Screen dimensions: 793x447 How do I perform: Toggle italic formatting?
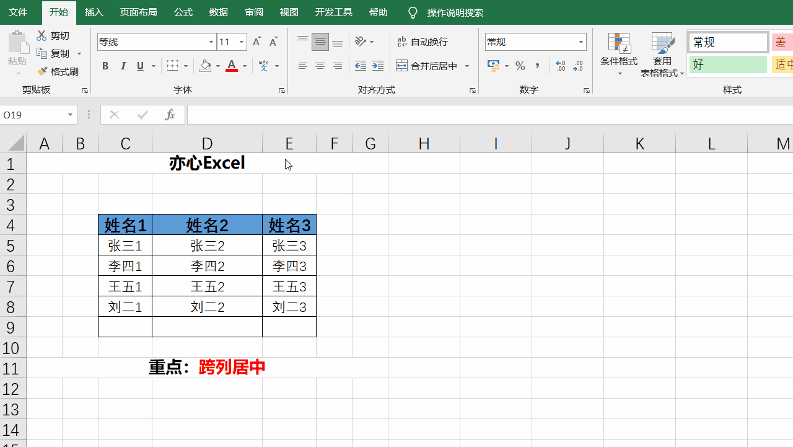pyautogui.click(x=123, y=66)
